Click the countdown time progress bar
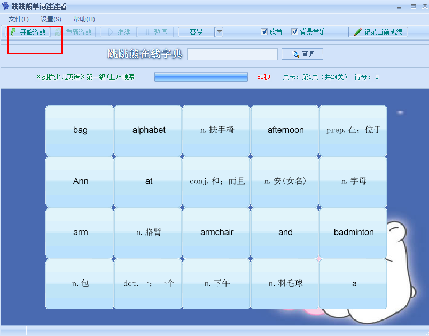 (x=201, y=77)
